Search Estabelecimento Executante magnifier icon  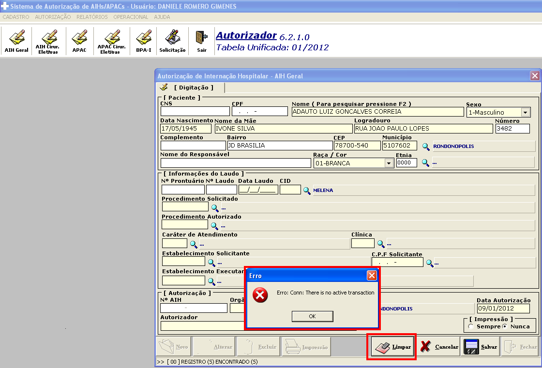tap(211, 281)
